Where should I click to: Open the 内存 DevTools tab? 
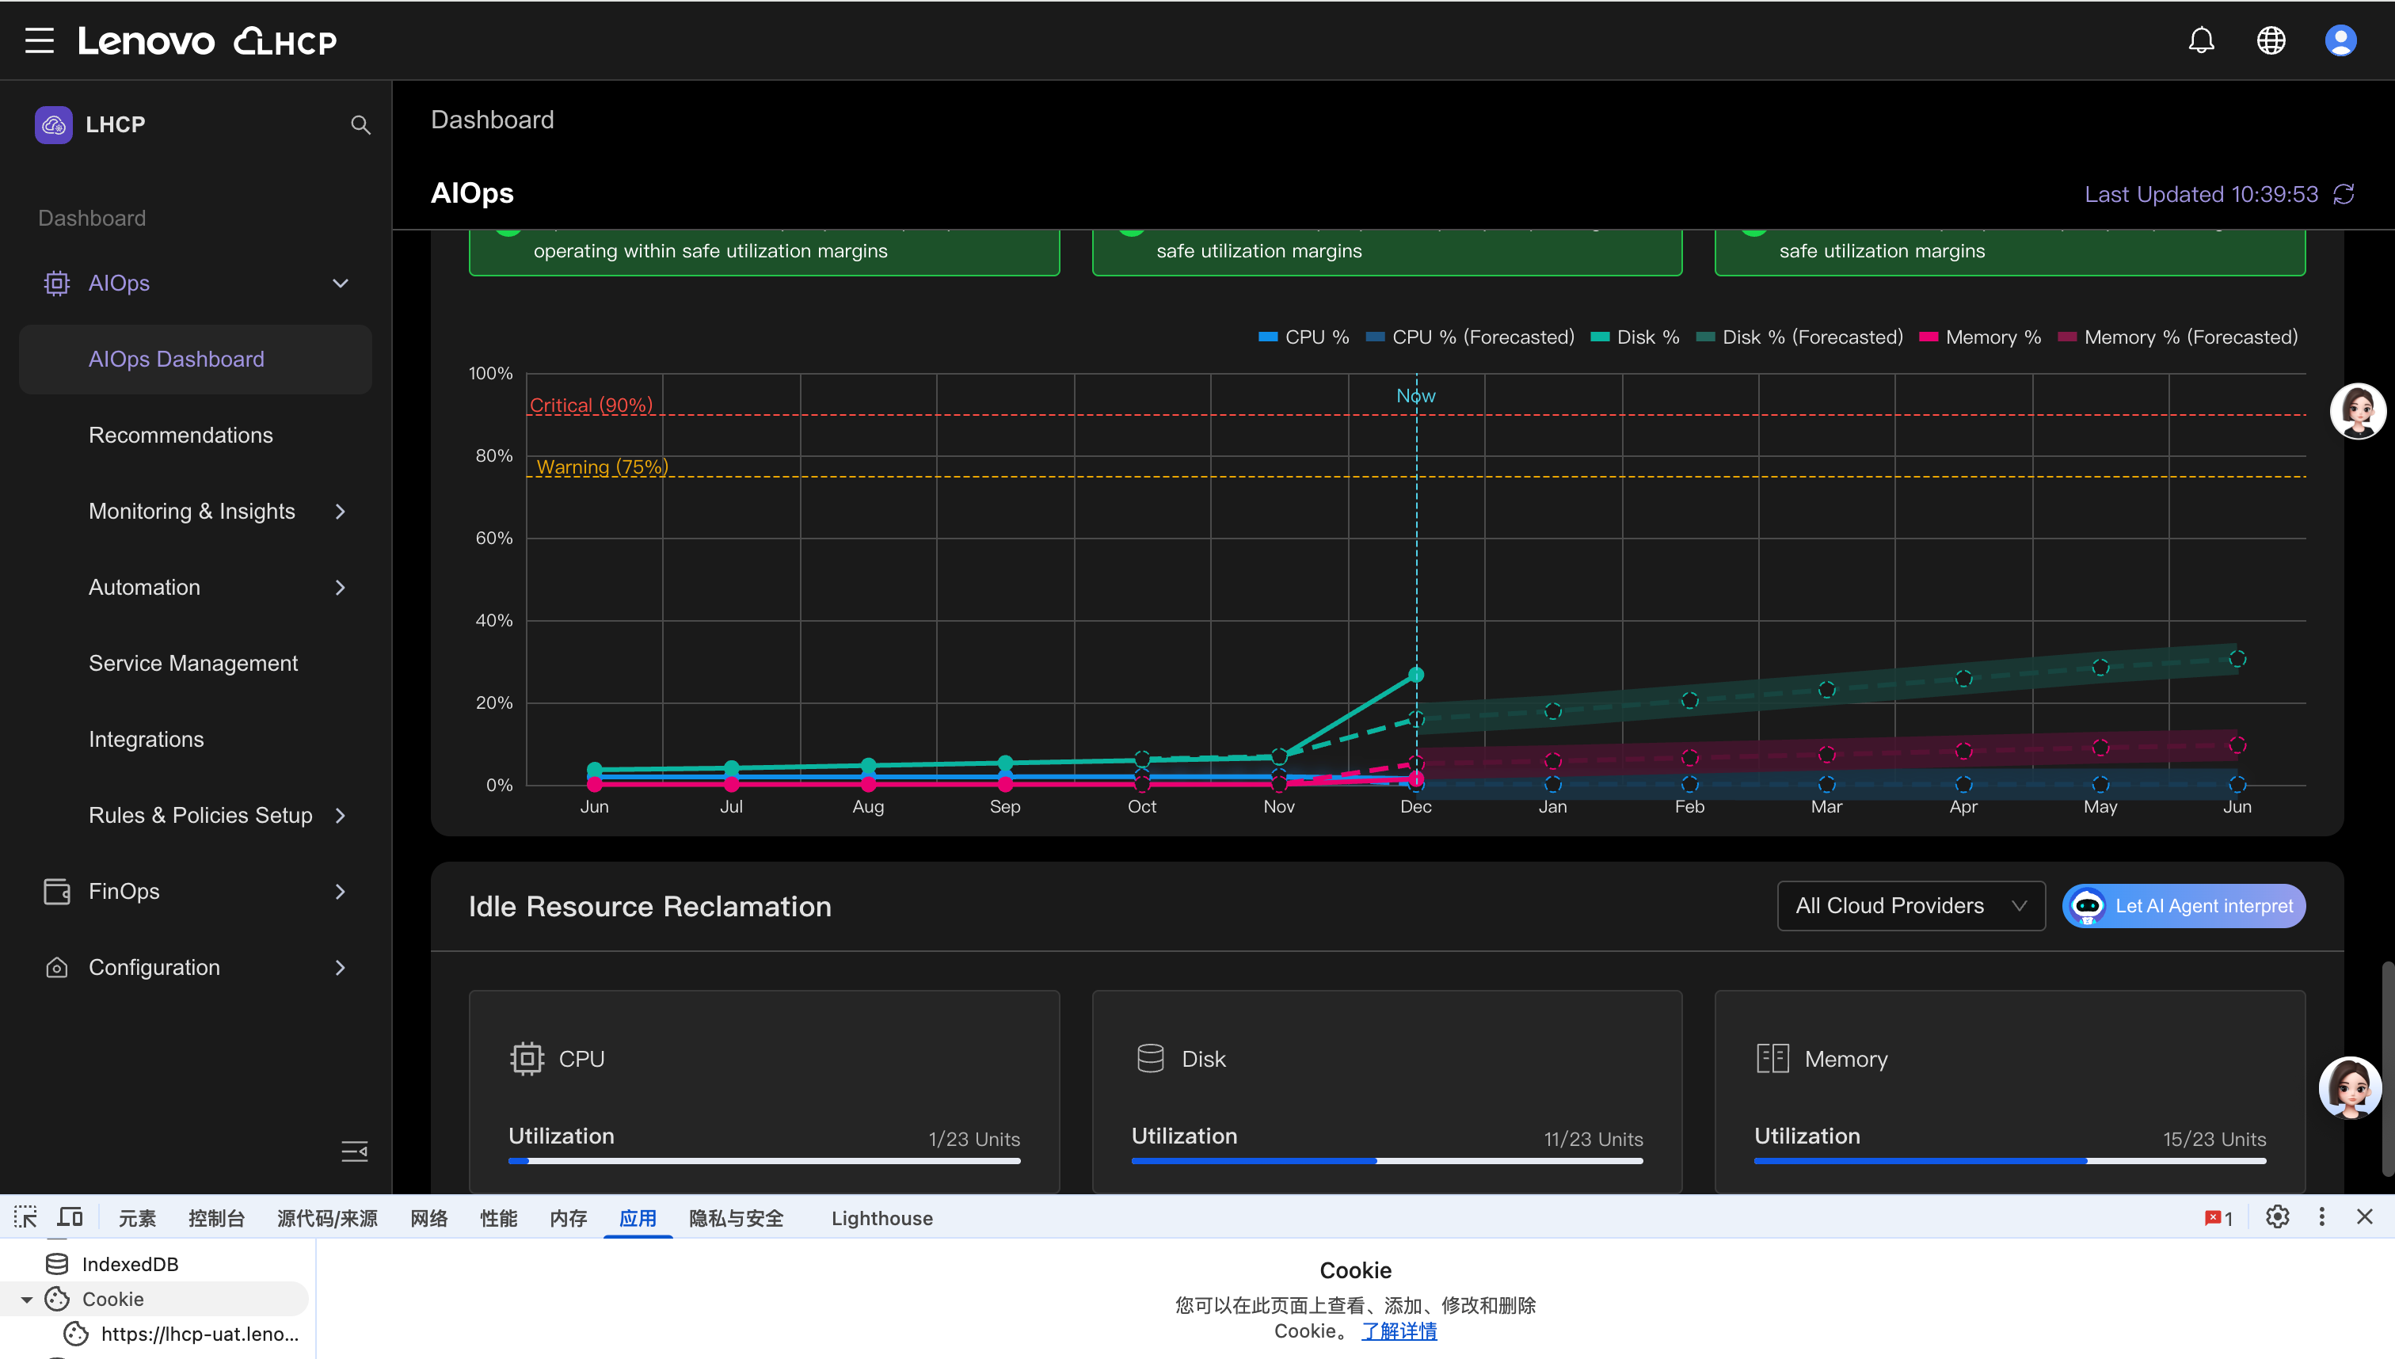569,1218
